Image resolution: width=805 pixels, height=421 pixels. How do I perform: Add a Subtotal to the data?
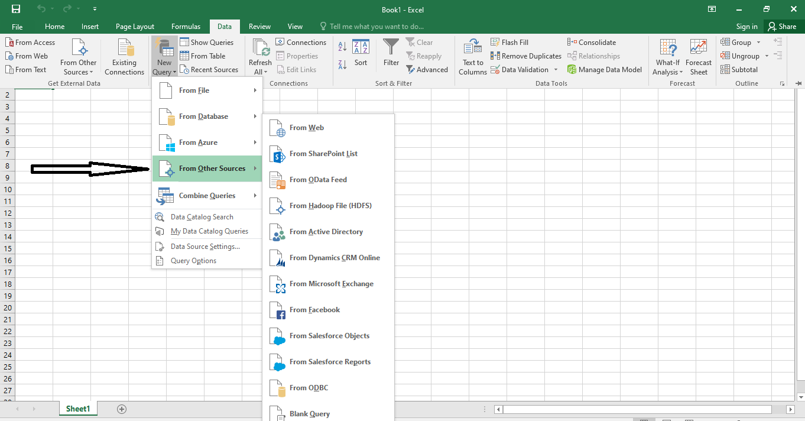[739, 69]
